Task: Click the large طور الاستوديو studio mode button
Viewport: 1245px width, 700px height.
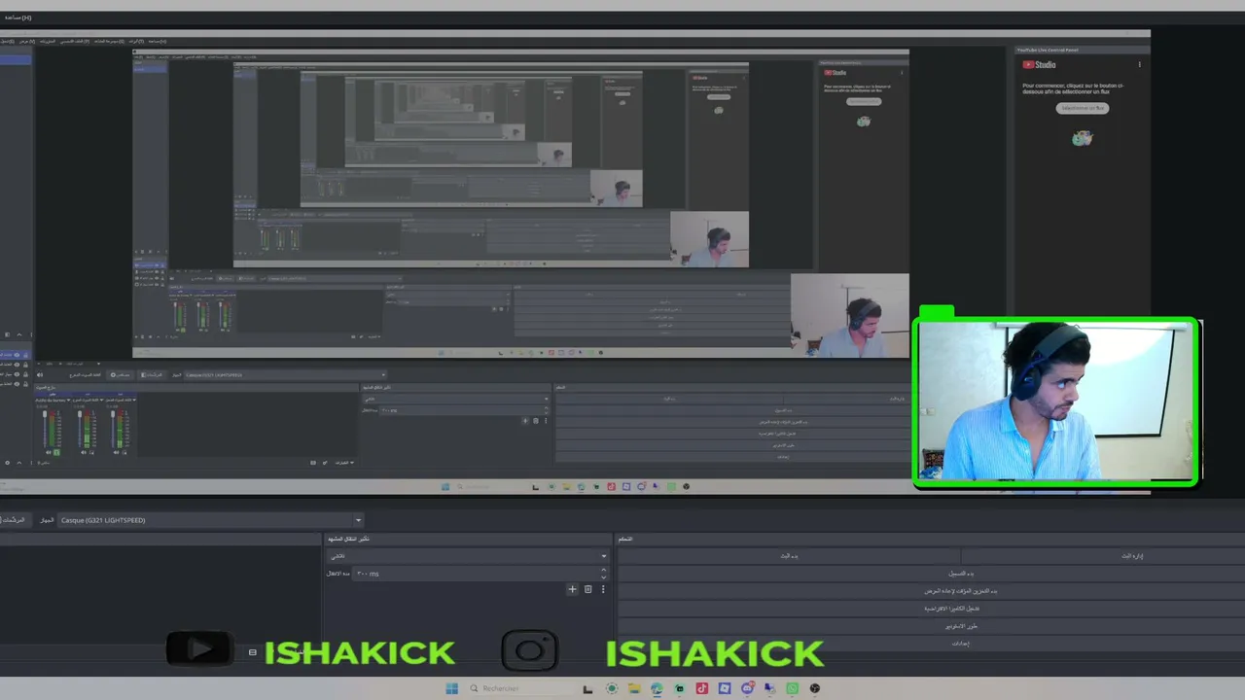Action: [932, 626]
